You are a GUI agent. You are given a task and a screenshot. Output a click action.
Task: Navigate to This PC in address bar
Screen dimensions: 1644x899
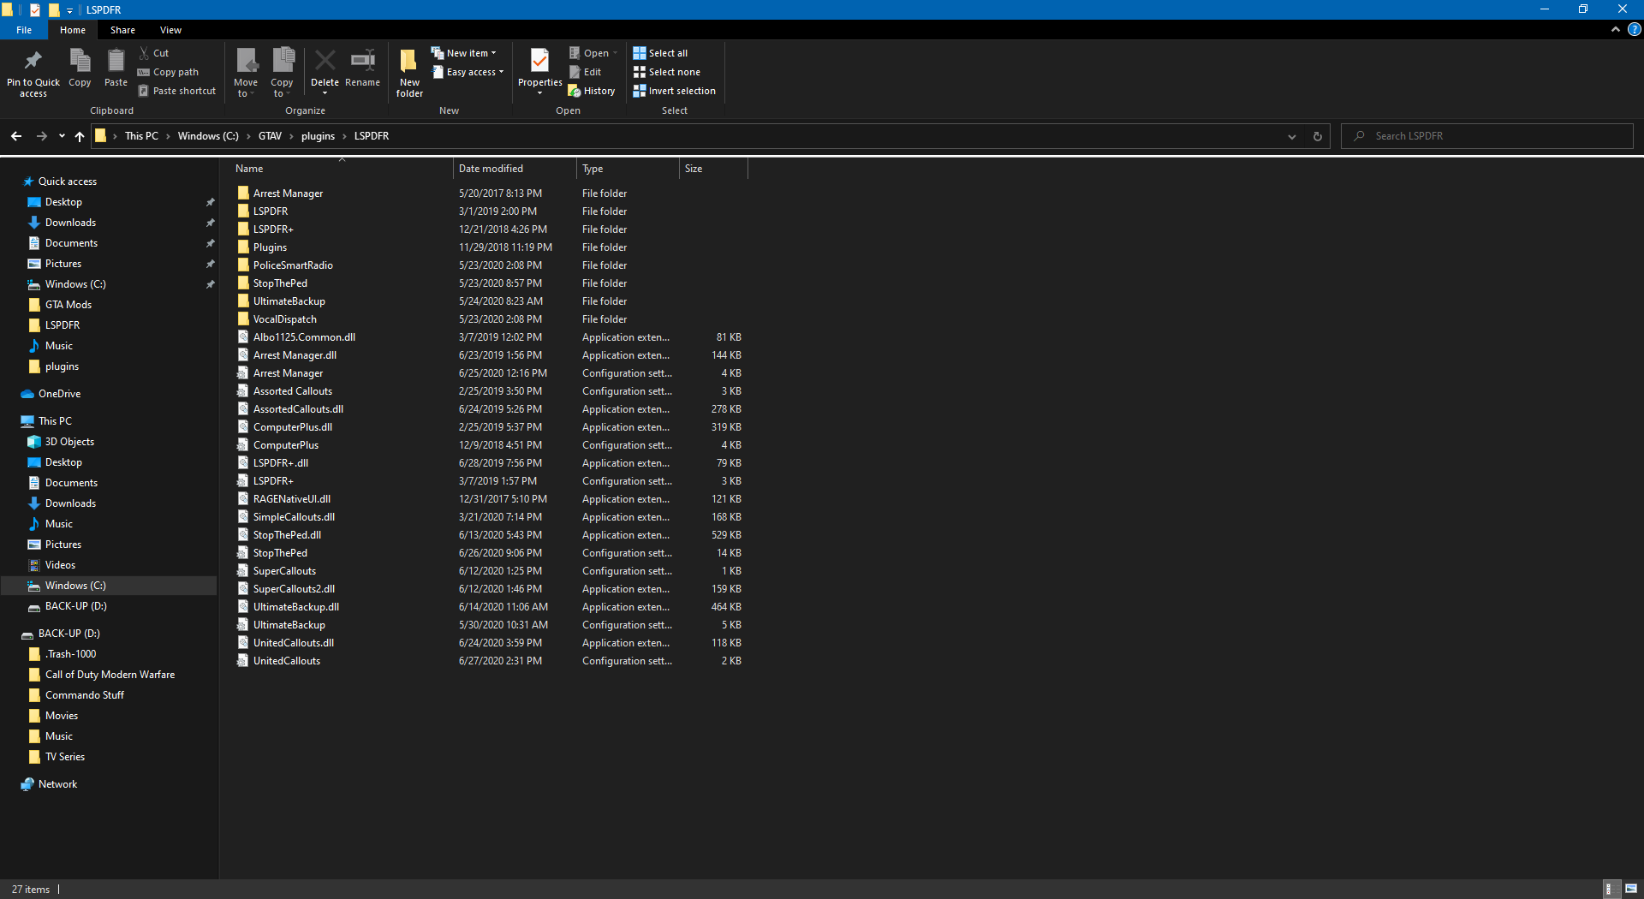[141, 136]
